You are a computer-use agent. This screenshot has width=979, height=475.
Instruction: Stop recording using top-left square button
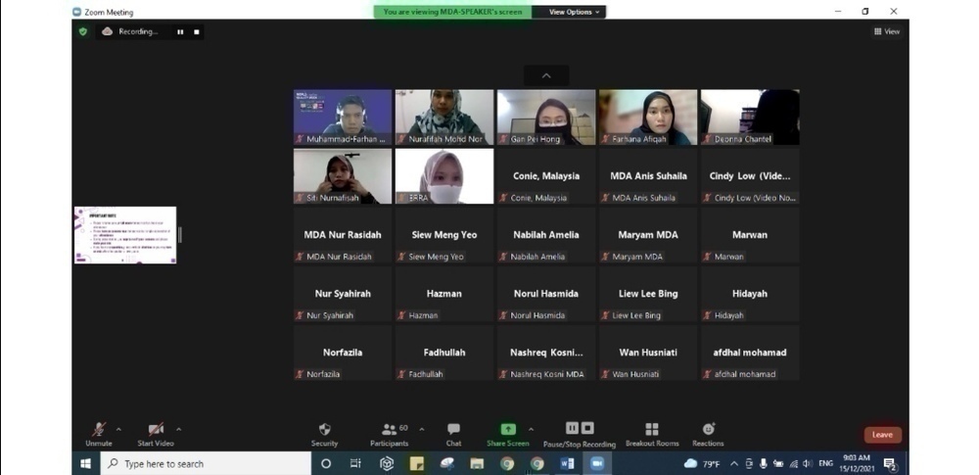(x=196, y=31)
